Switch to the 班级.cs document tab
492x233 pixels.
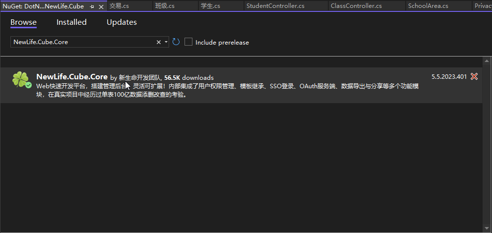click(x=165, y=6)
